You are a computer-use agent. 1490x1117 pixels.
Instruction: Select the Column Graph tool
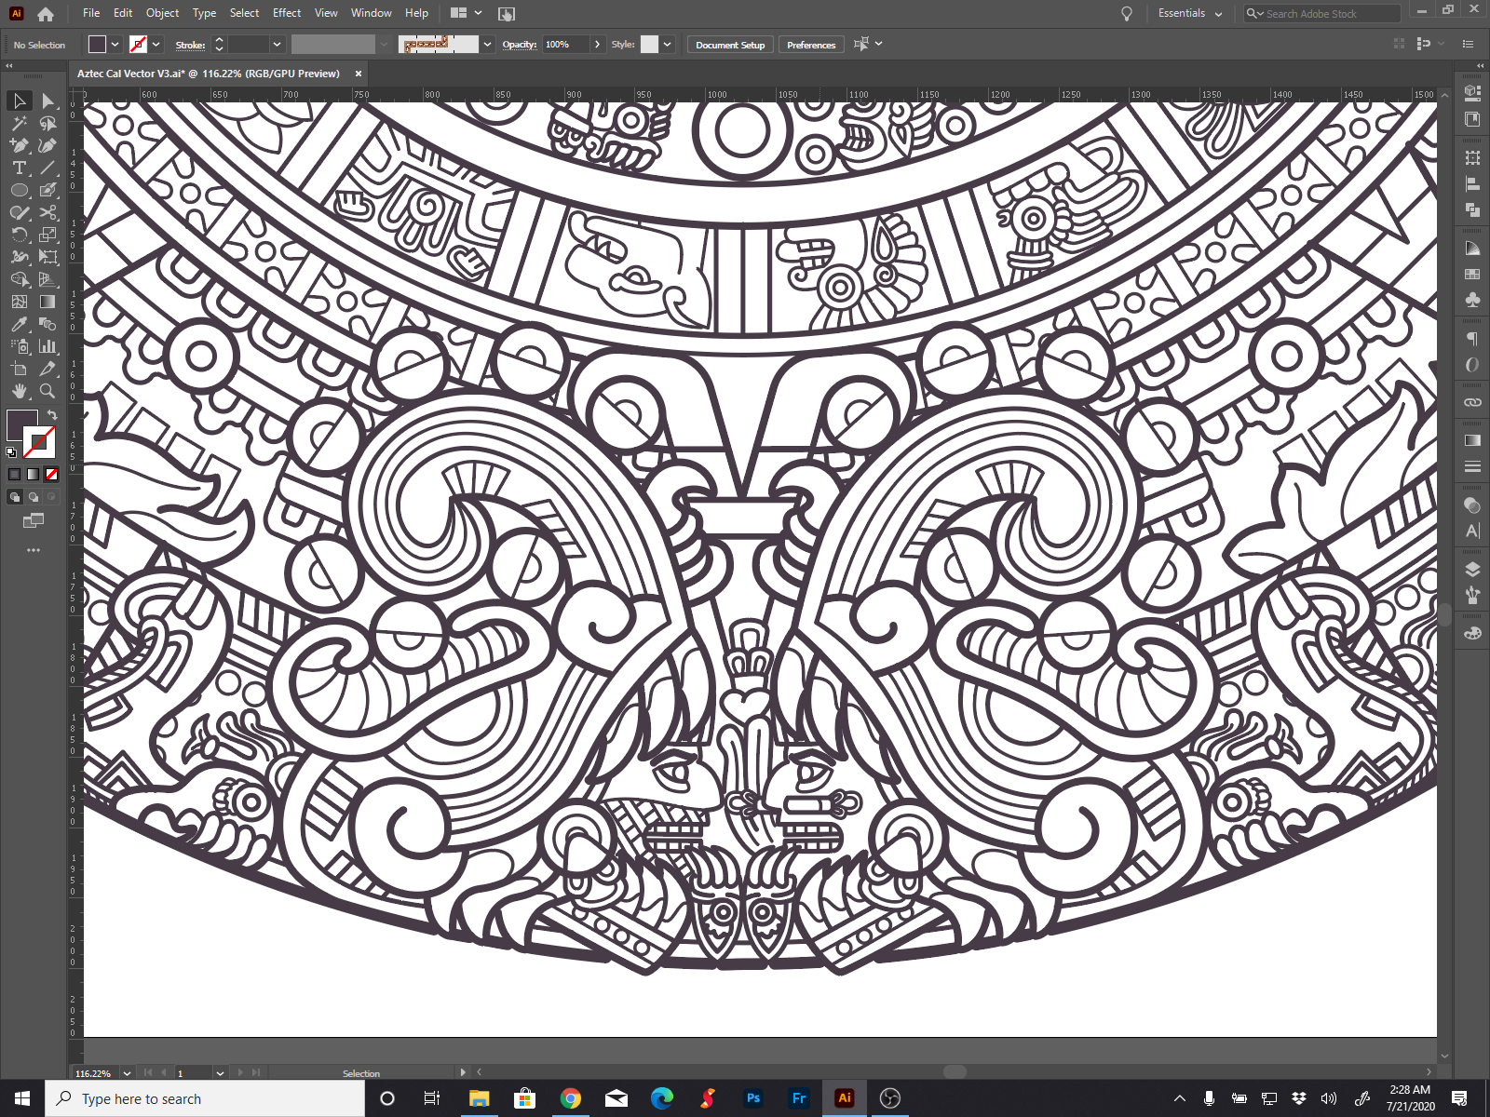tap(47, 346)
